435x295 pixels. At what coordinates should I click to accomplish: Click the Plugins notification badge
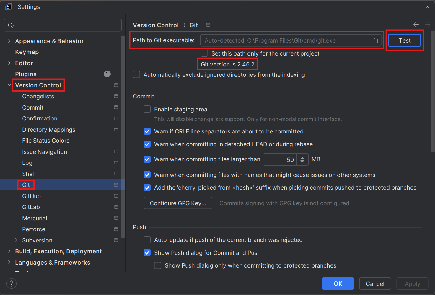(107, 74)
